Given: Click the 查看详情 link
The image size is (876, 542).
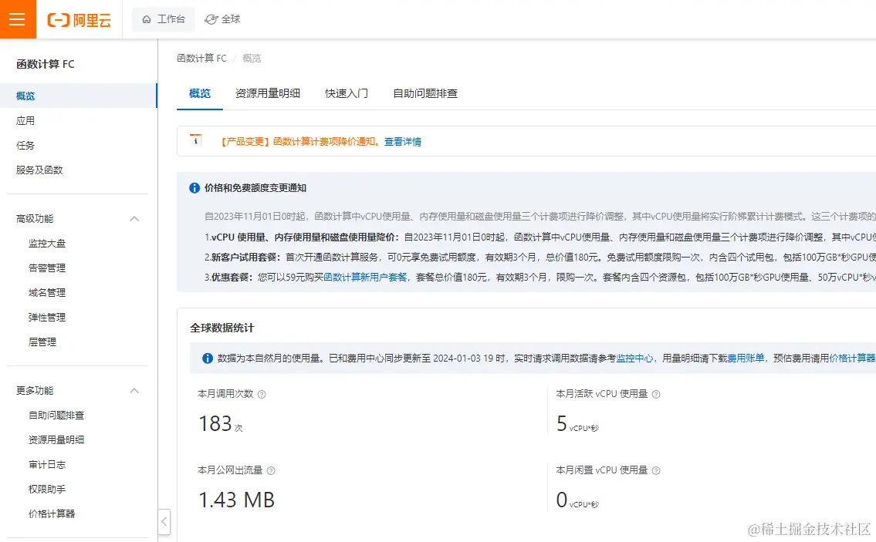Looking at the screenshot, I should click(403, 142).
